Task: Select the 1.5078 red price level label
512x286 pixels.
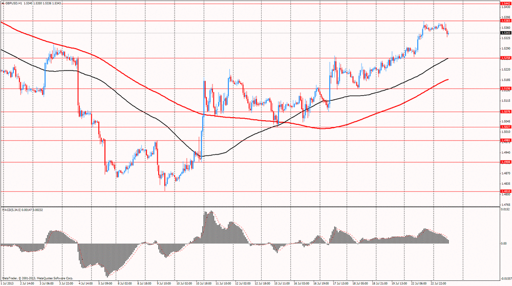Action: [x=505, y=112]
